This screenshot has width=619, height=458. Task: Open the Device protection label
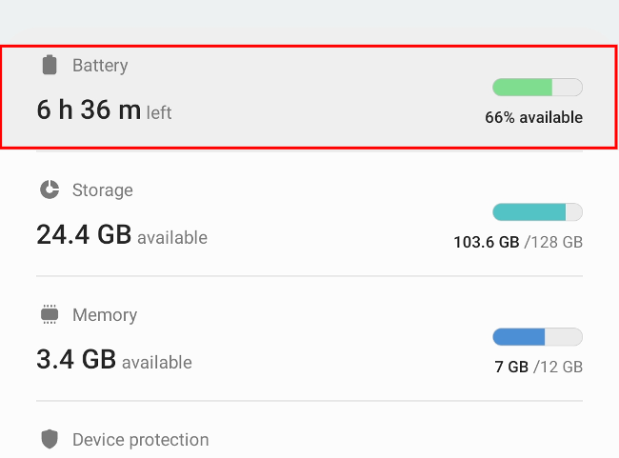click(x=140, y=440)
